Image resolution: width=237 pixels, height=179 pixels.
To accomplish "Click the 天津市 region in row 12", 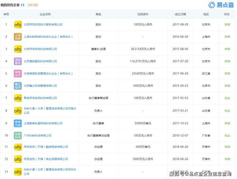I will 206,159.
